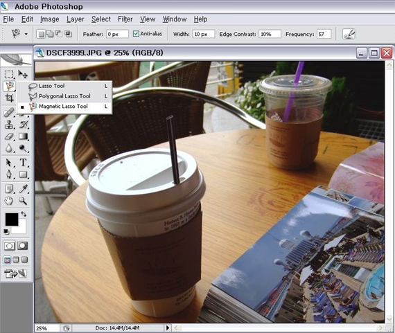Minimize the DSCF3999.JPG document window
This screenshot has height=333, width=395.
362,53
